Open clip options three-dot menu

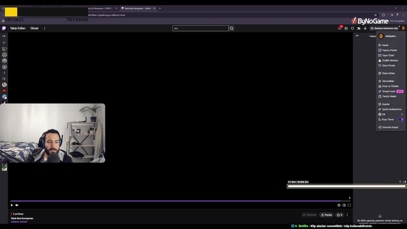[x=347, y=215]
